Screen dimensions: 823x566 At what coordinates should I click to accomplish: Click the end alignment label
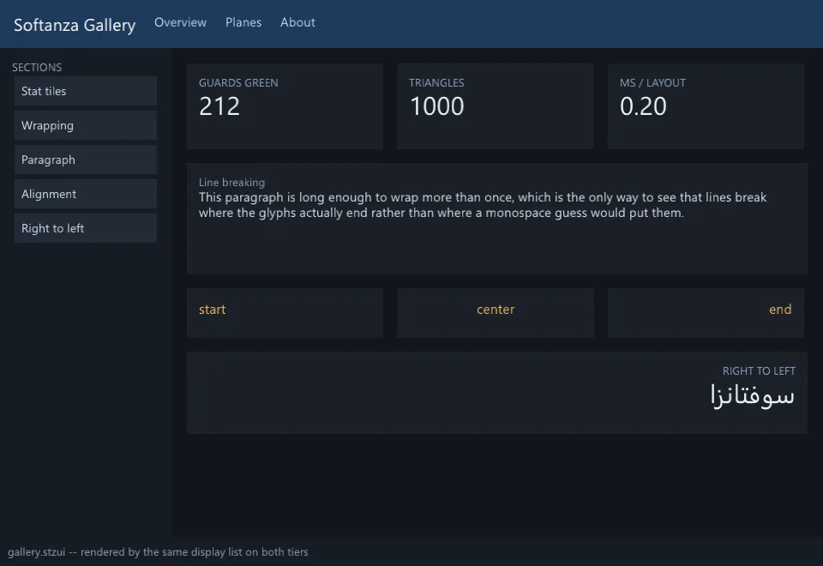click(x=780, y=310)
